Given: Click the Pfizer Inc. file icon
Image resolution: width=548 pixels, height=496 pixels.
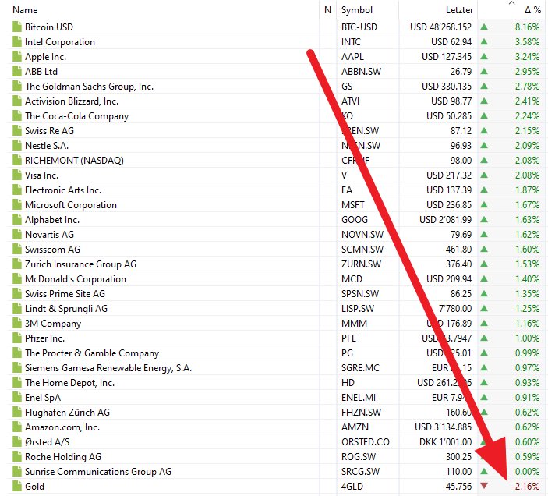Looking at the screenshot, I should (x=17, y=338).
